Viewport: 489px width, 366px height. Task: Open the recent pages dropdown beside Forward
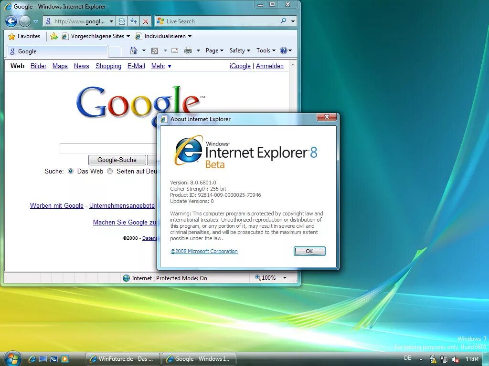tap(35, 21)
